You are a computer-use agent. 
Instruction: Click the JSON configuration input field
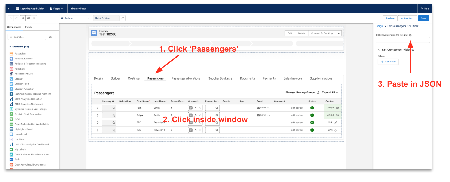coord(402,40)
